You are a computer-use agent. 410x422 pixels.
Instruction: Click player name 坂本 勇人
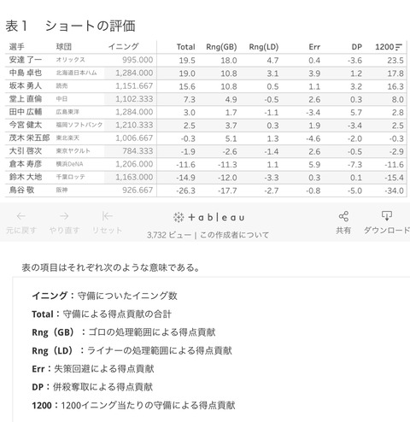[26, 85]
